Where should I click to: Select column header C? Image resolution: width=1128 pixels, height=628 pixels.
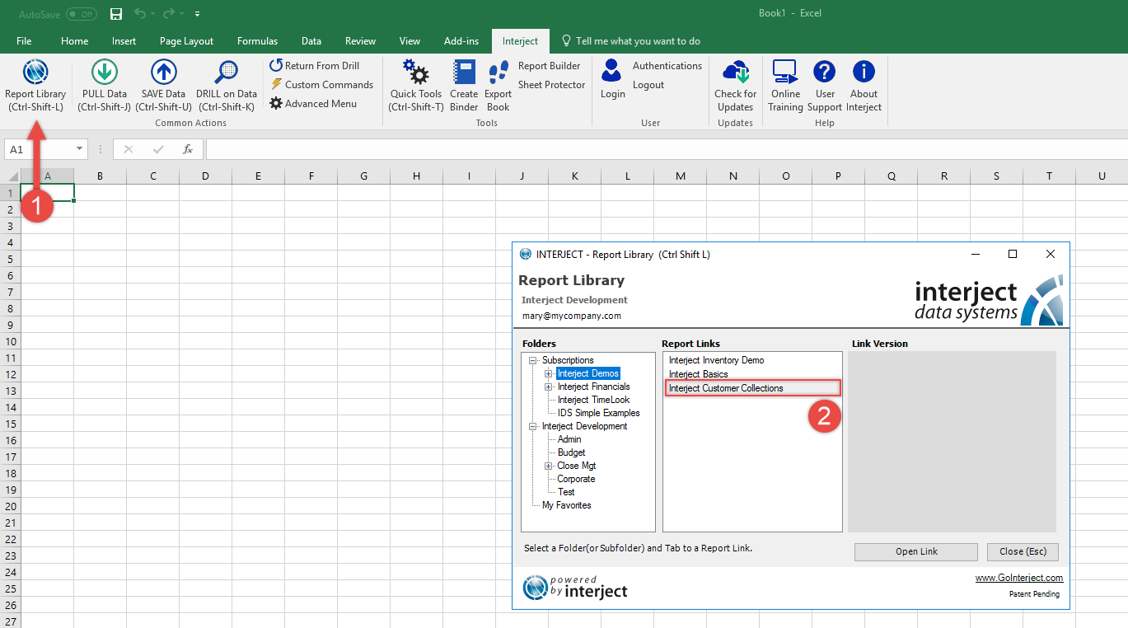click(152, 176)
